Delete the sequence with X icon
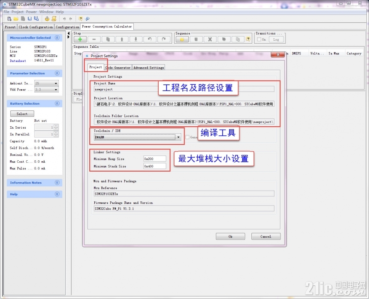369x299 pixels. pyautogui.click(x=210, y=39)
